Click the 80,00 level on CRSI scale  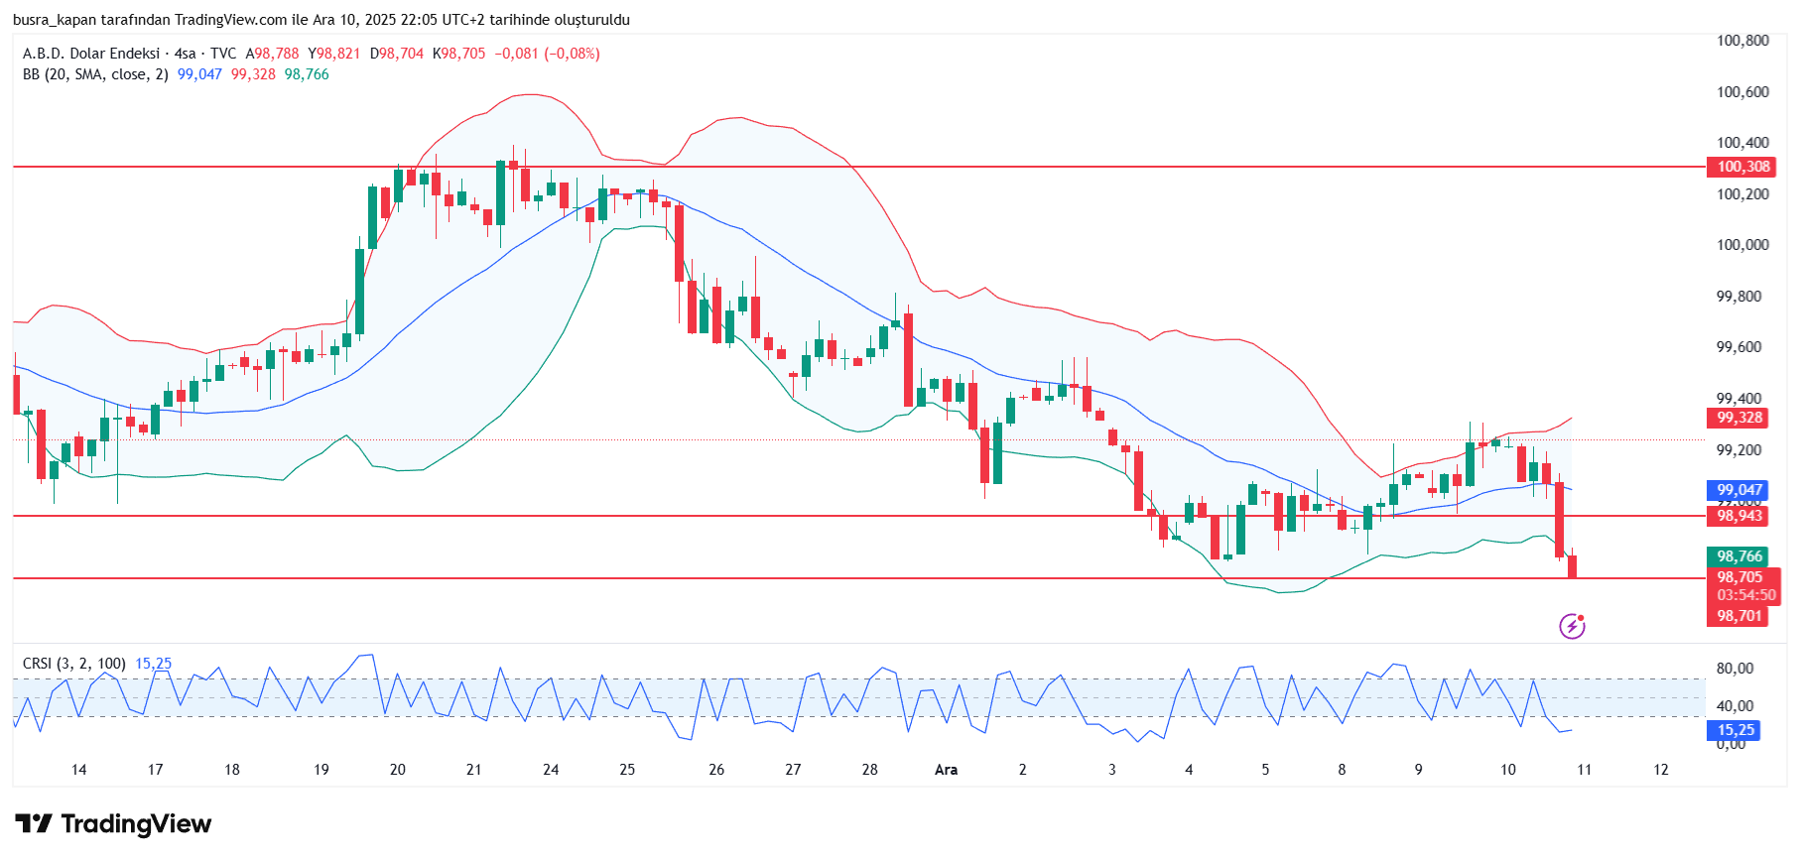tap(1735, 669)
